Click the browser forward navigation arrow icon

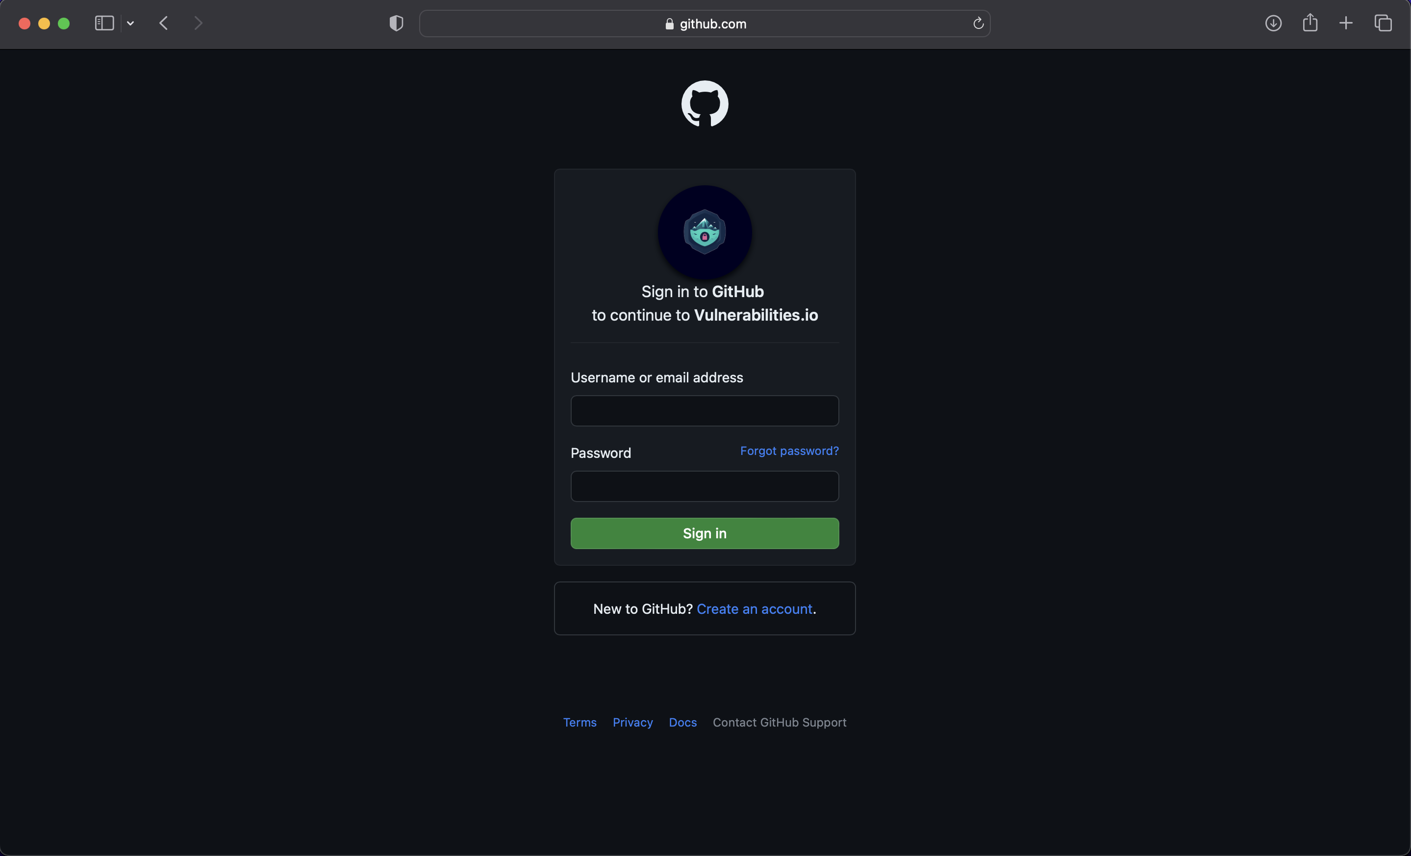198,22
